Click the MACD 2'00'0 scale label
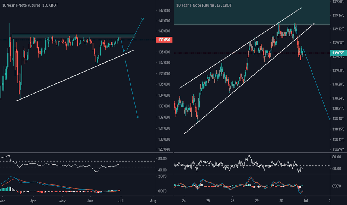 163,177
